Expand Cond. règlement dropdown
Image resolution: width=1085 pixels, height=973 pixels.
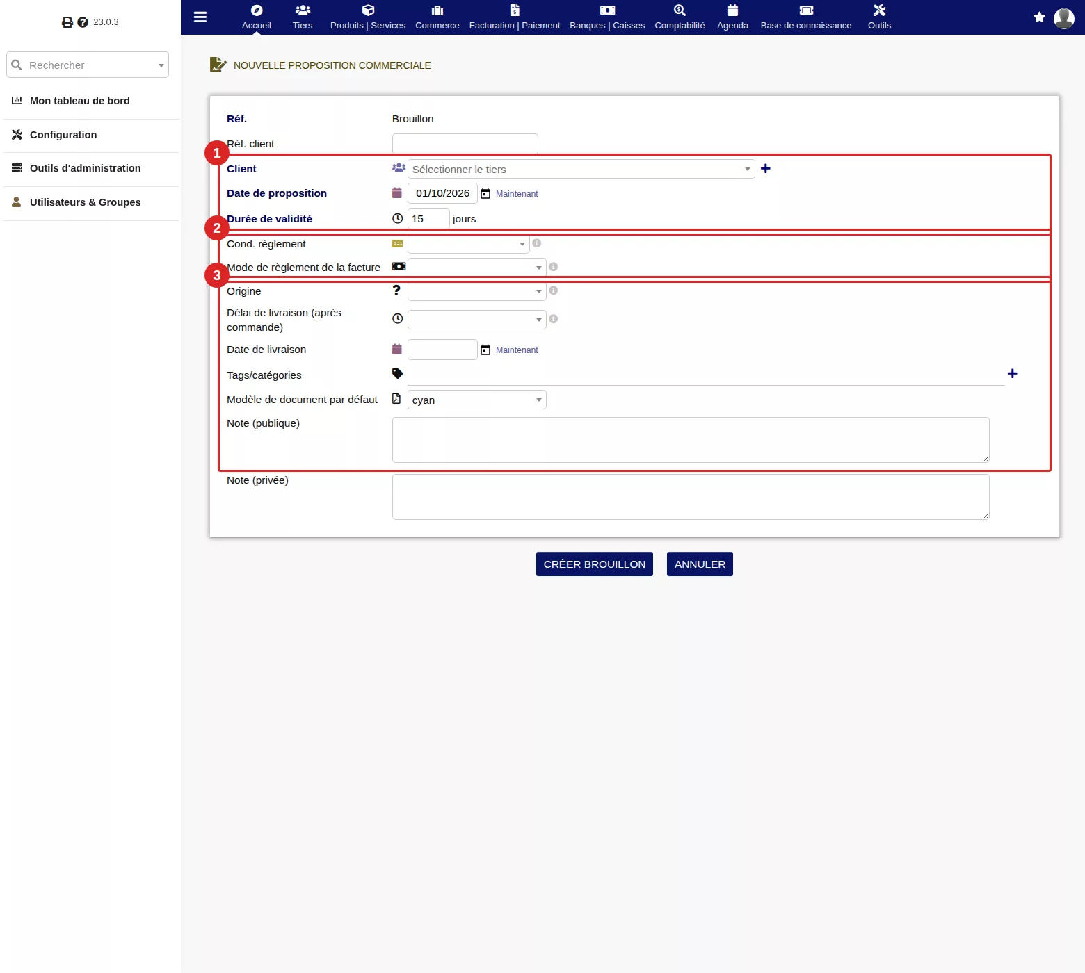pyautogui.click(x=468, y=244)
